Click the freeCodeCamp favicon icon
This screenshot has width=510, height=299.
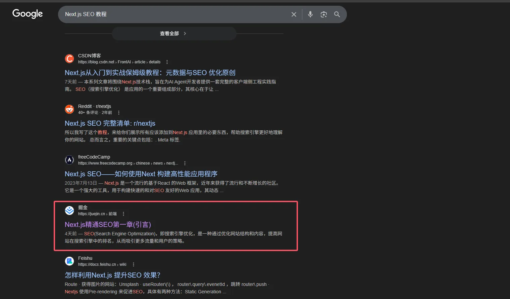pos(69,160)
